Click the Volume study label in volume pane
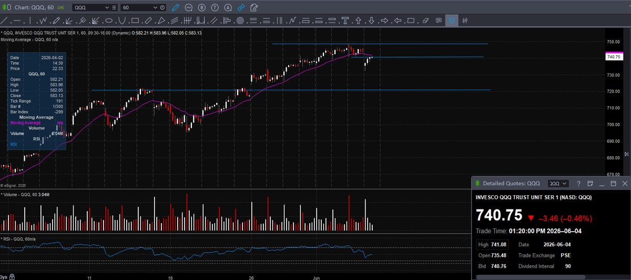This screenshot has width=631, height=280. 25,195
